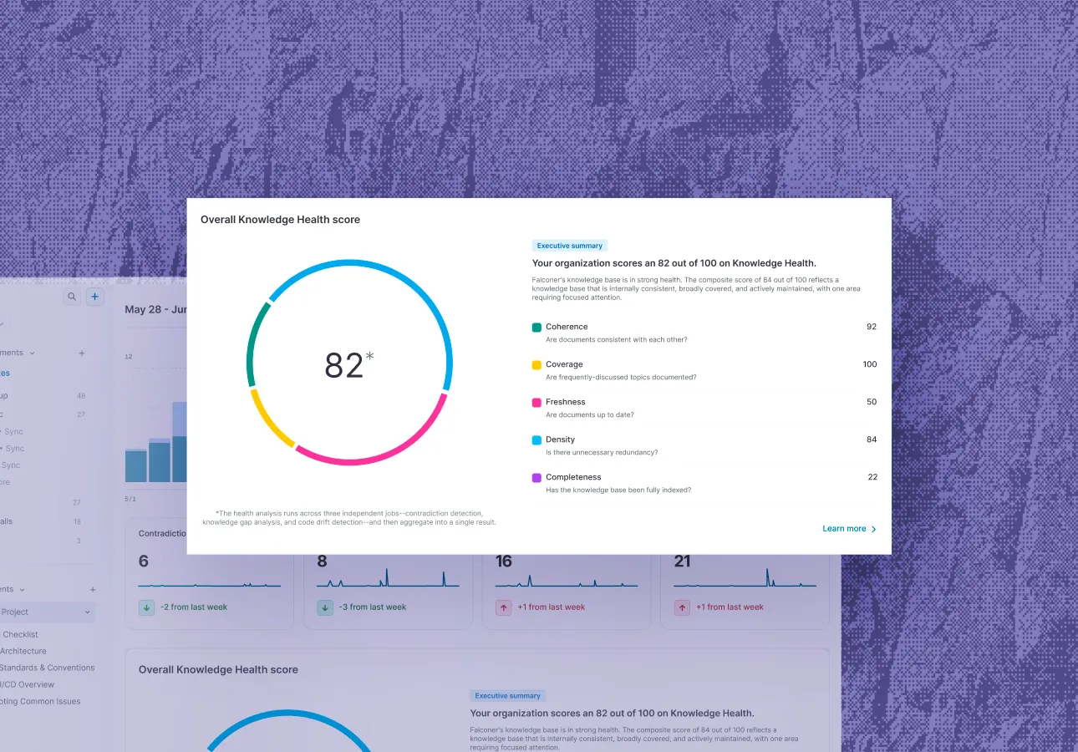This screenshot has width=1078, height=752.
Task: Click '-2 from last week' trend text
Action: pyautogui.click(x=194, y=607)
